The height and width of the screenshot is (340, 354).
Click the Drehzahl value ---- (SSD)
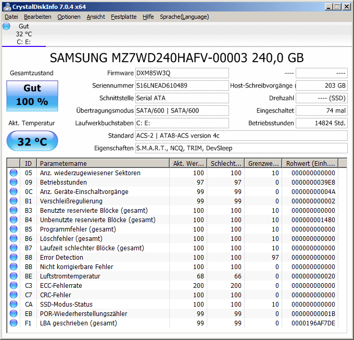322,98
